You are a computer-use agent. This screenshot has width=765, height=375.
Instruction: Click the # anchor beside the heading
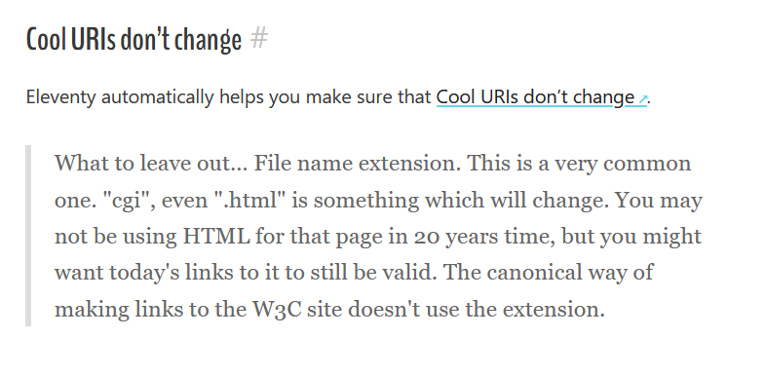click(x=259, y=38)
